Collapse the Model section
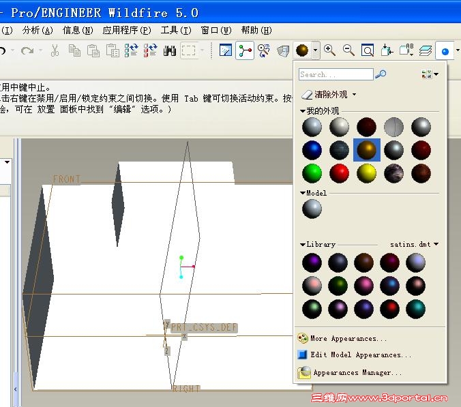Viewport: 461px width, 407px height. pos(303,193)
